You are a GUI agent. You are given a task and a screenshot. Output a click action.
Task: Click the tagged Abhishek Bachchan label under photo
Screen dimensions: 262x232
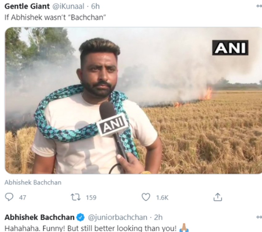point(33,182)
